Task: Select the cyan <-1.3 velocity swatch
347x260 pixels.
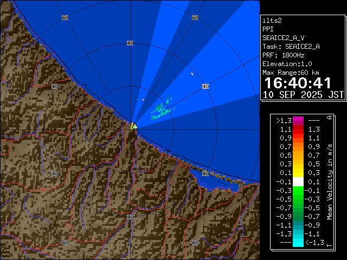Action: tap(298, 243)
